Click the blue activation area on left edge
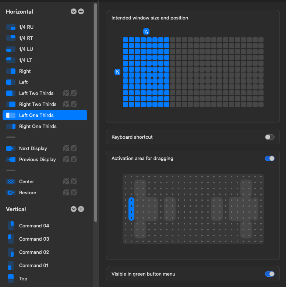 (x=131, y=209)
